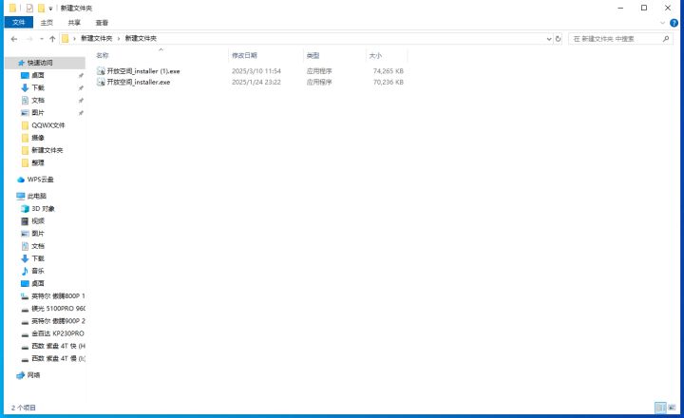Open the 新建文件夹 folder in sidebar
Image resolution: width=684 pixels, height=418 pixels.
coord(46,150)
